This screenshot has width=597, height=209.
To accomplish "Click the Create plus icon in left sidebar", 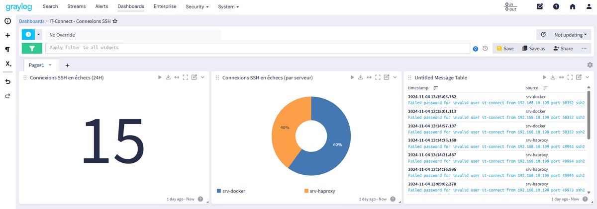I will pyautogui.click(x=7, y=35).
